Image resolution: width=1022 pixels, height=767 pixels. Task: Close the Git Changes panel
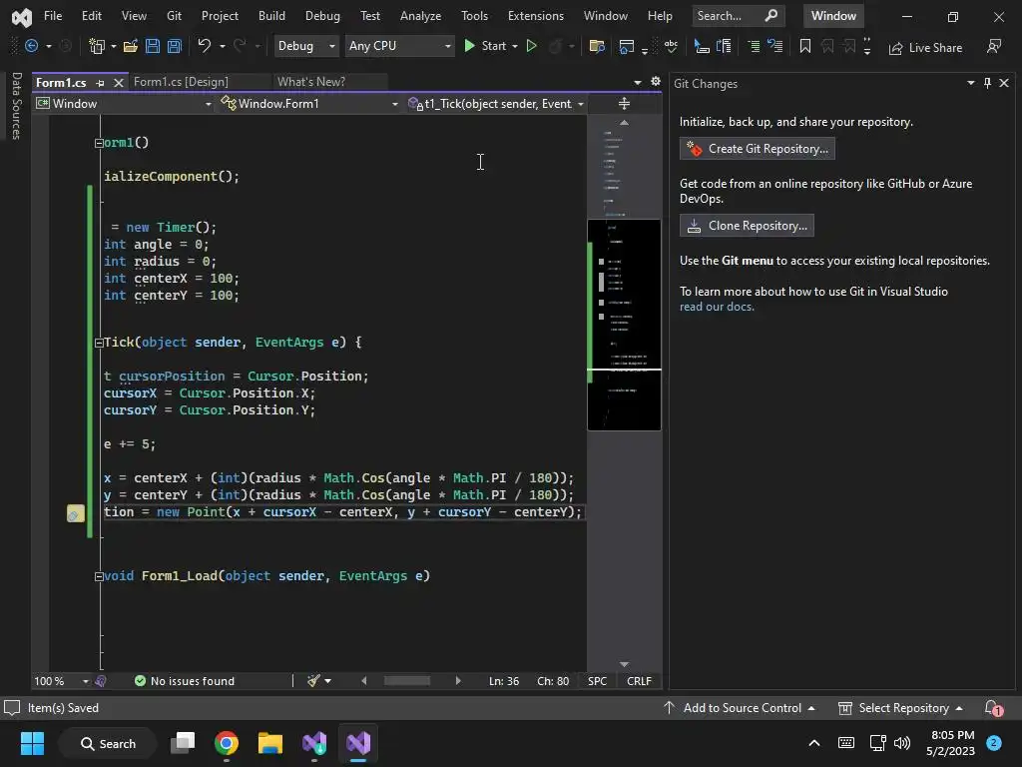(x=1004, y=83)
